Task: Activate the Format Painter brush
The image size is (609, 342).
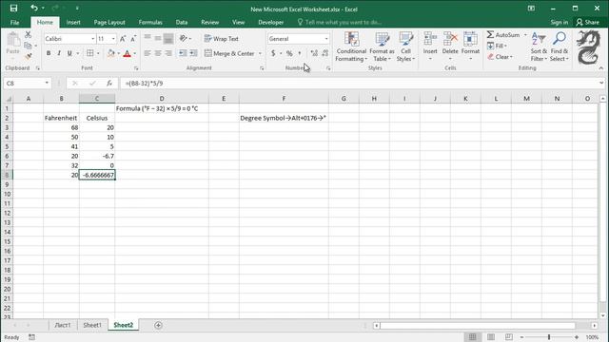Action: tap(28, 57)
